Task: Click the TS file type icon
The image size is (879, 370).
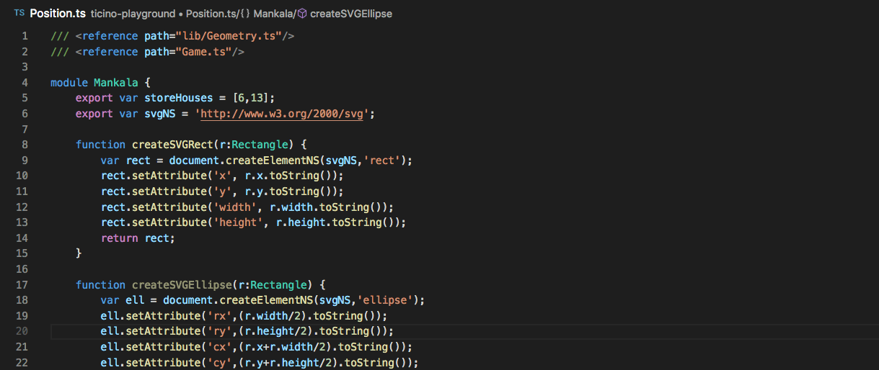Action: pyautogui.click(x=19, y=13)
